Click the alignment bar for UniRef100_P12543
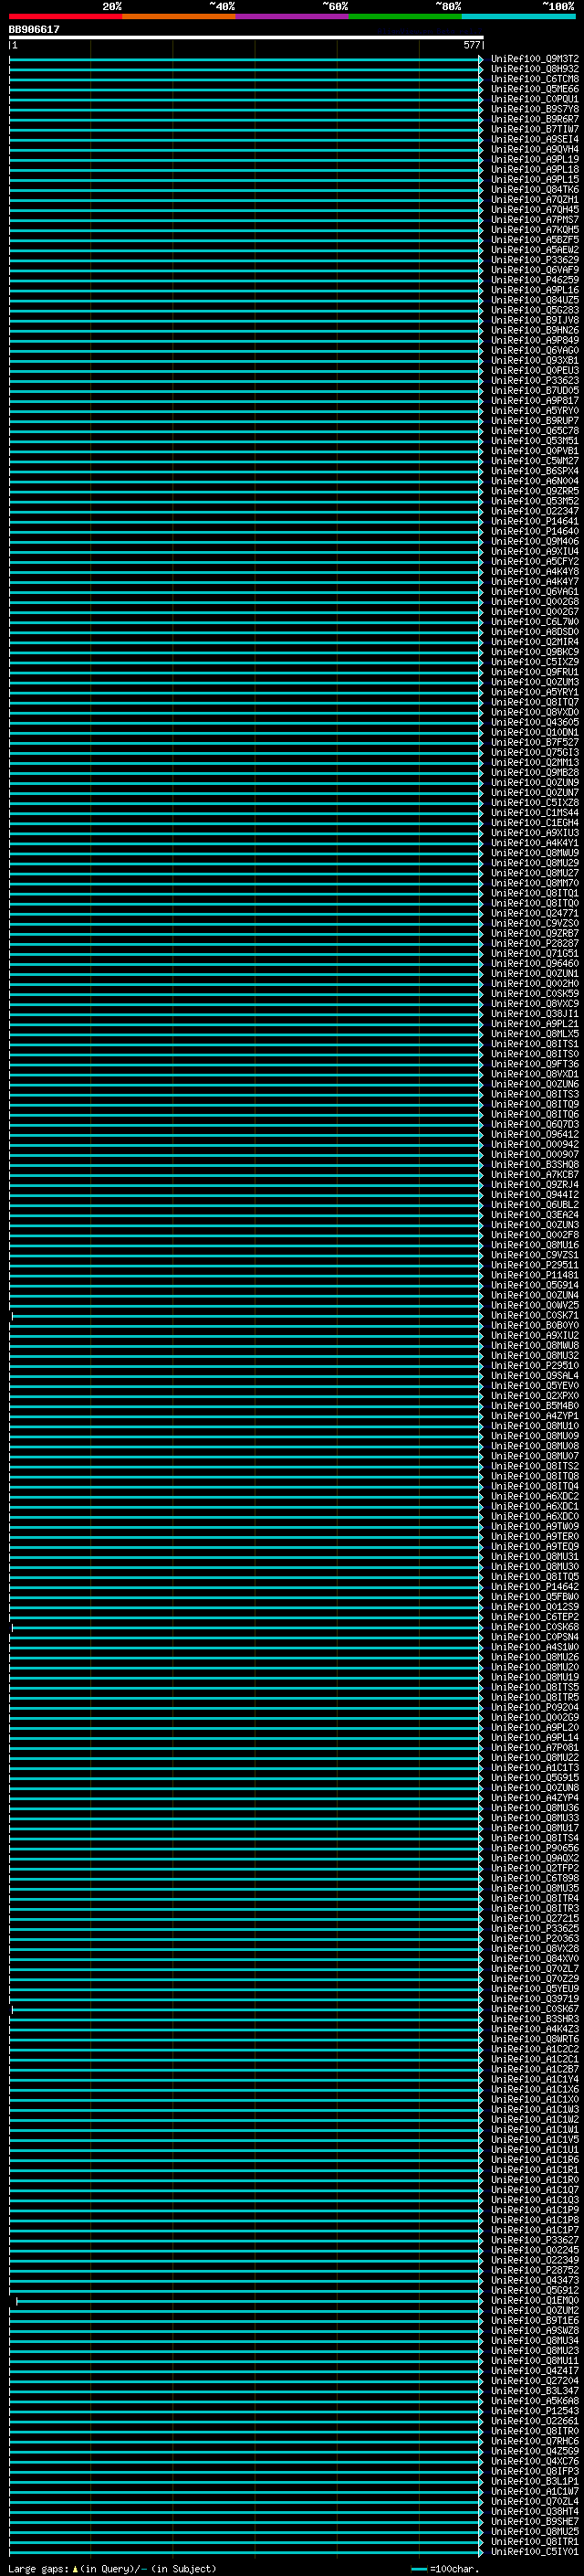The width and height of the screenshot is (584, 2576). (x=245, y=2411)
